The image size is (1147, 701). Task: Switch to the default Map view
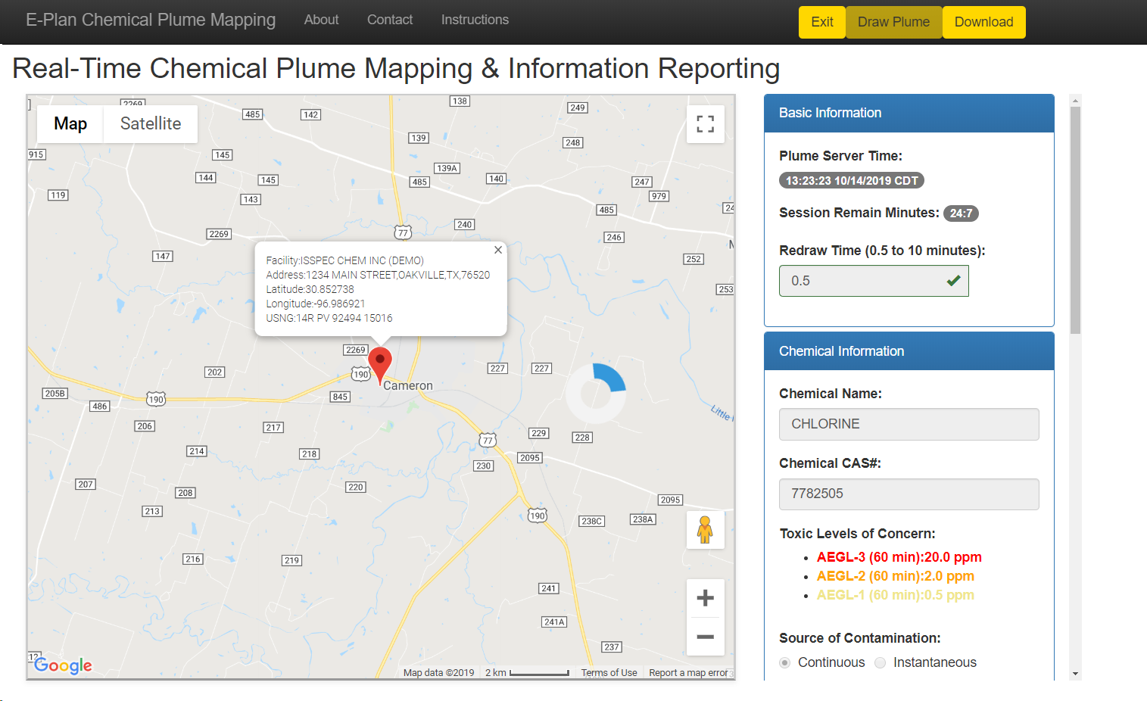[x=70, y=123]
